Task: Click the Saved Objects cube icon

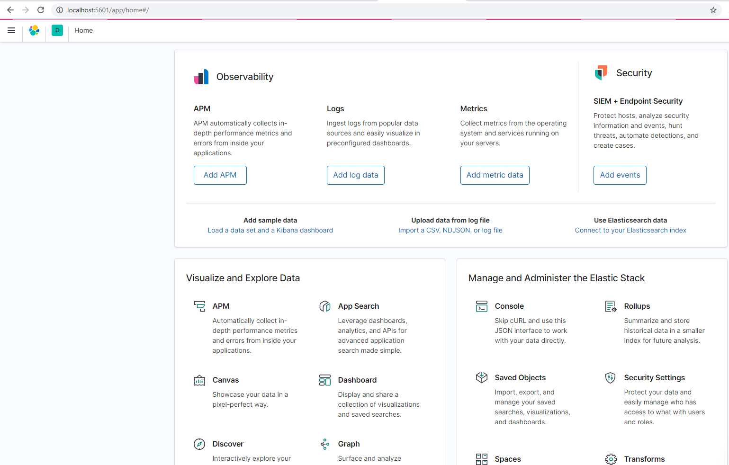Action: [x=482, y=377]
